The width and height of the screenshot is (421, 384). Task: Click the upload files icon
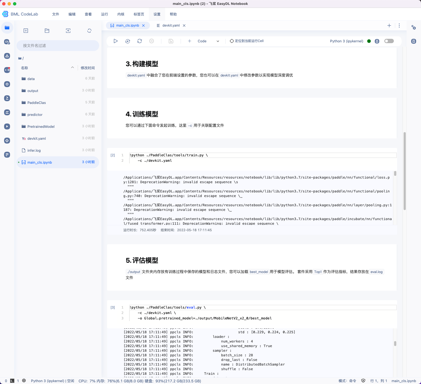[68, 31]
